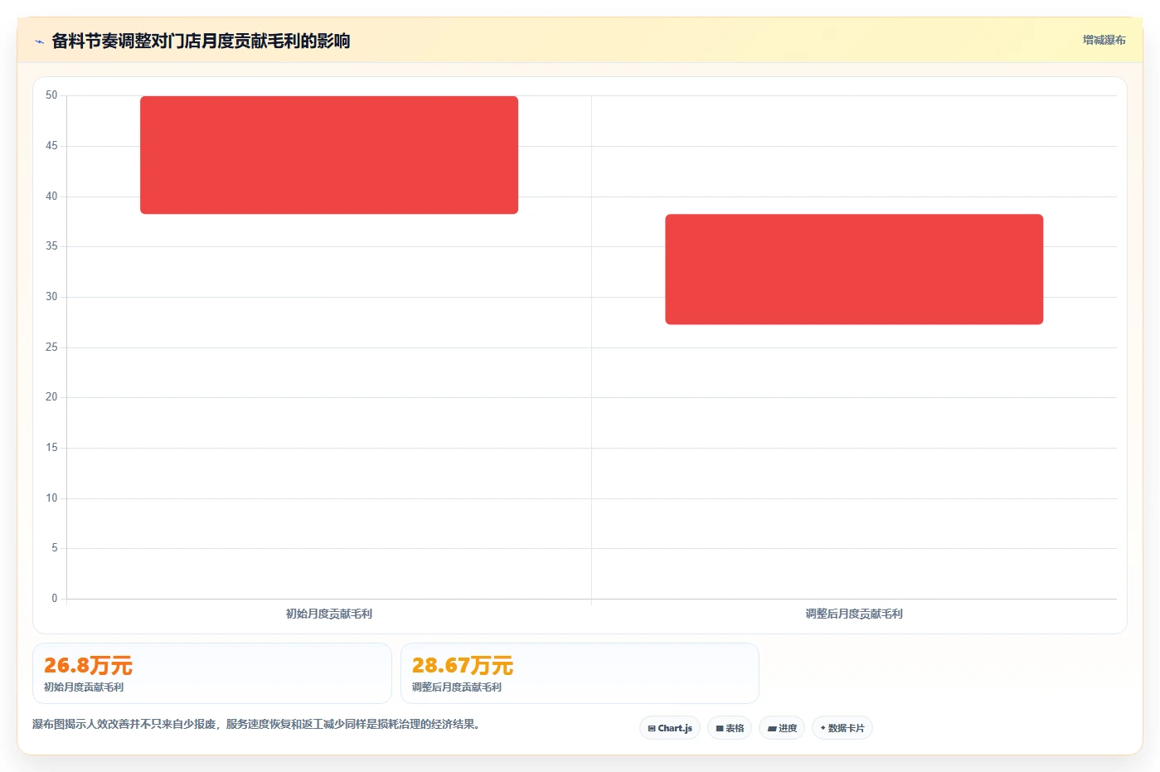The height and width of the screenshot is (772, 1160).
Task: Click the y-axis tick label 0
Action: pos(55,598)
